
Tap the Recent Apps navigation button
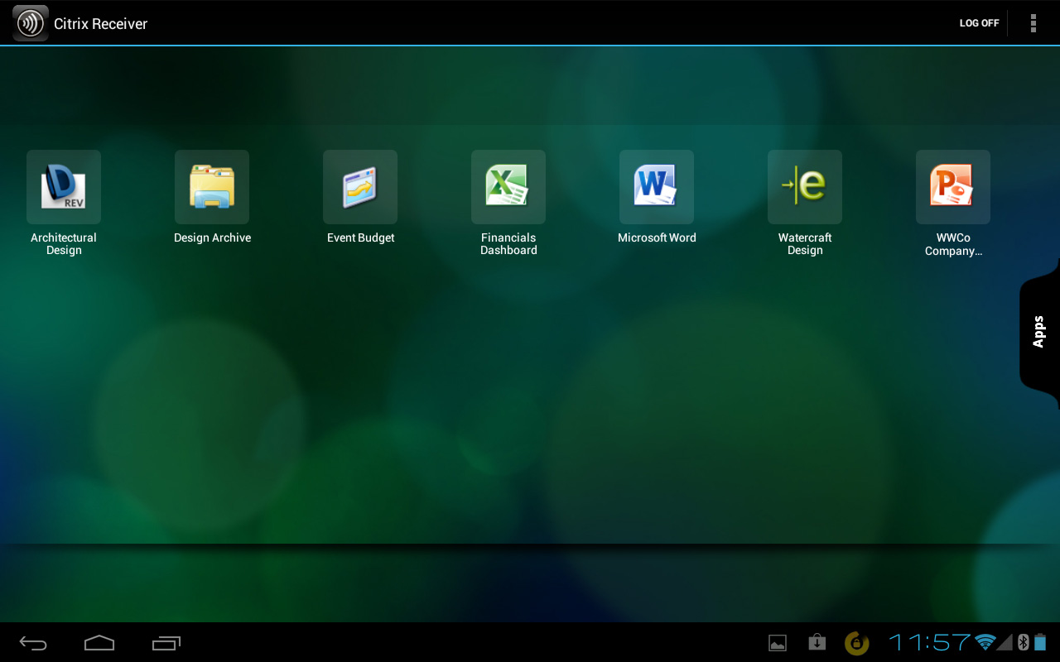point(166,643)
